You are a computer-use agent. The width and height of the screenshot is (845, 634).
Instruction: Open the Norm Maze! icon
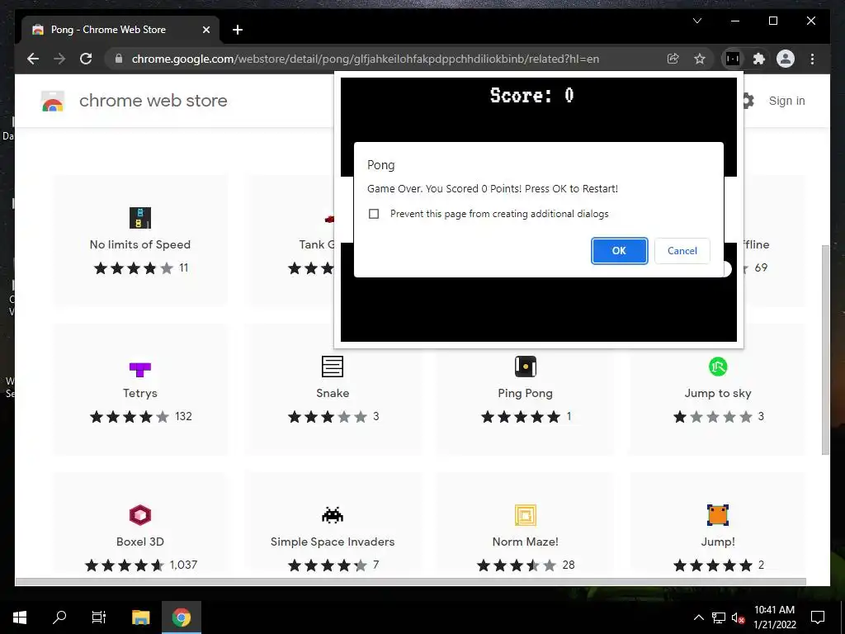tap(526, 515)
